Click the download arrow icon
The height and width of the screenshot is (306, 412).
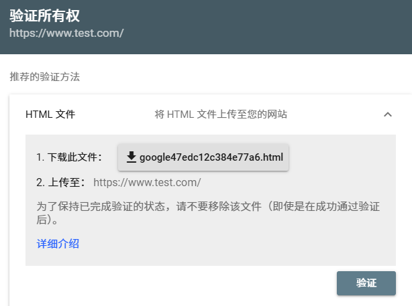click(132, 157)
